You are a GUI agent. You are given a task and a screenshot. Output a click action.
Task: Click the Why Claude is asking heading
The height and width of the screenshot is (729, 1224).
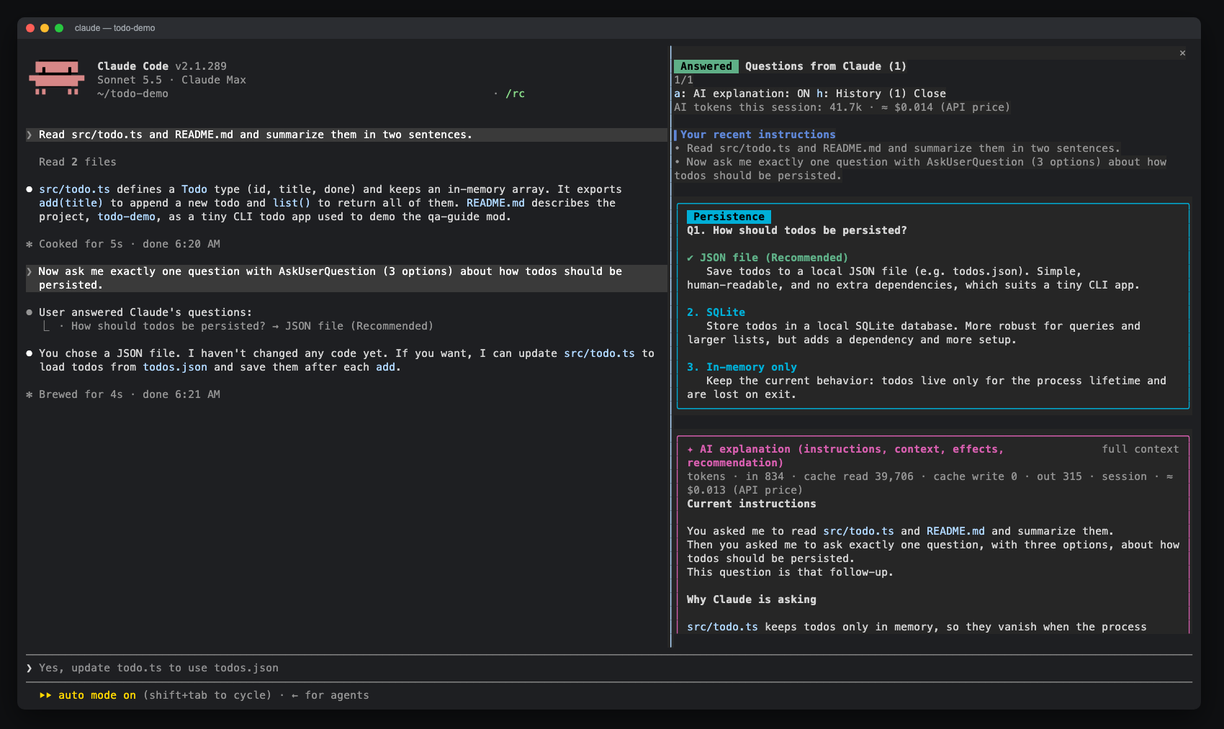click(752, 599)
